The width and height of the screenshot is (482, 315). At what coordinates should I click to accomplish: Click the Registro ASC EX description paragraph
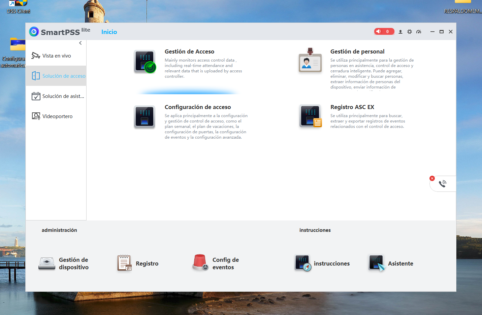(x=368, y=121)
